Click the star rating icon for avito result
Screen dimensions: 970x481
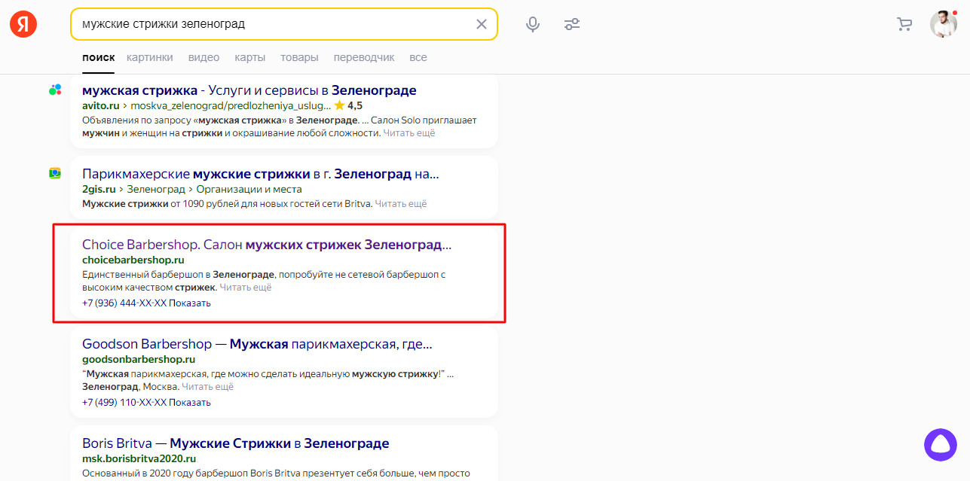pyautogui.click(x=339, y=105)
